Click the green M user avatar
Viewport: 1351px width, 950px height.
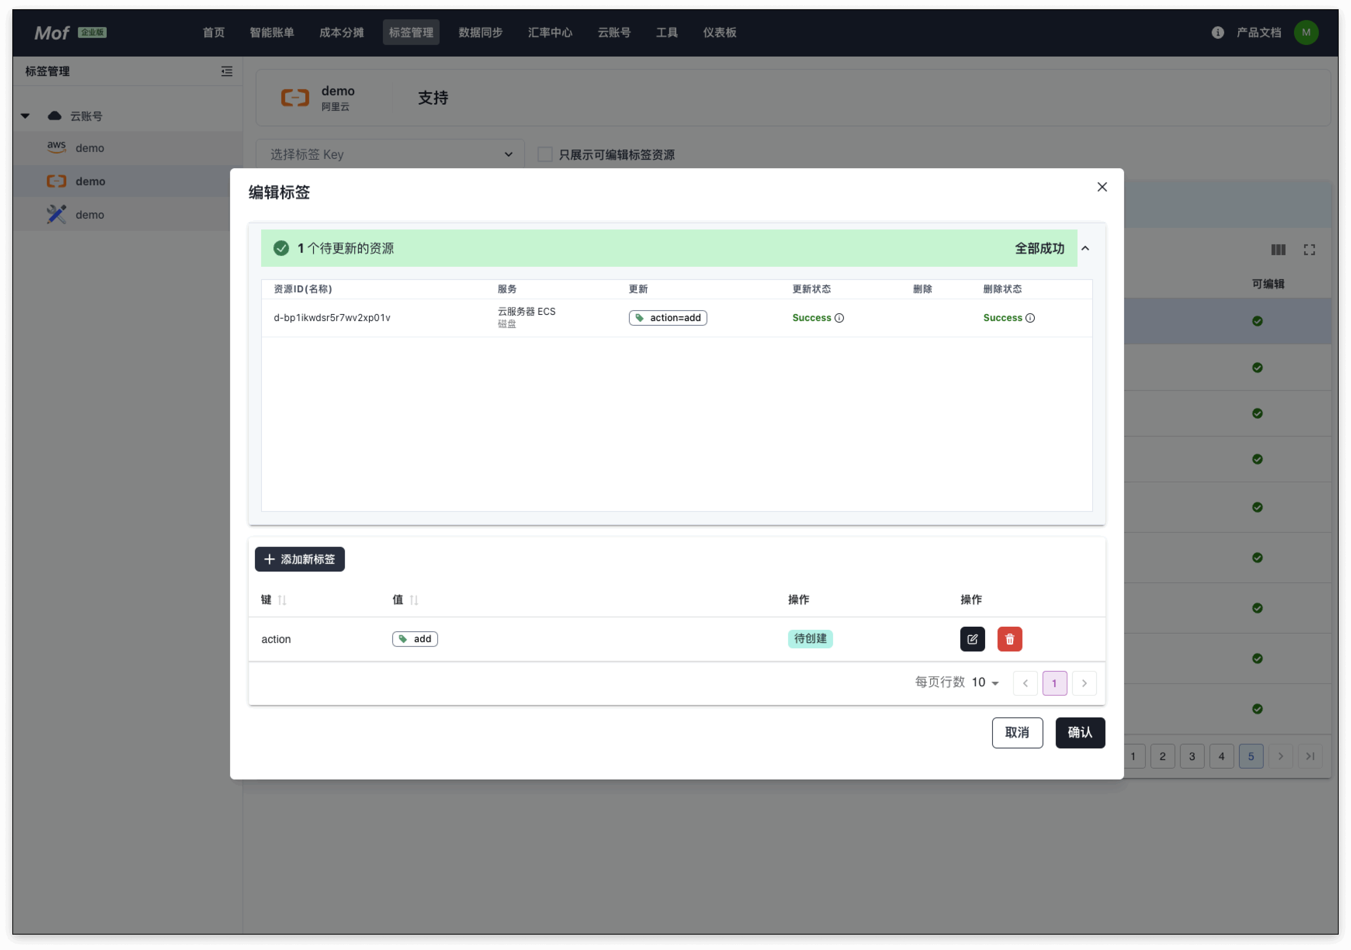tap(1306, 32)
